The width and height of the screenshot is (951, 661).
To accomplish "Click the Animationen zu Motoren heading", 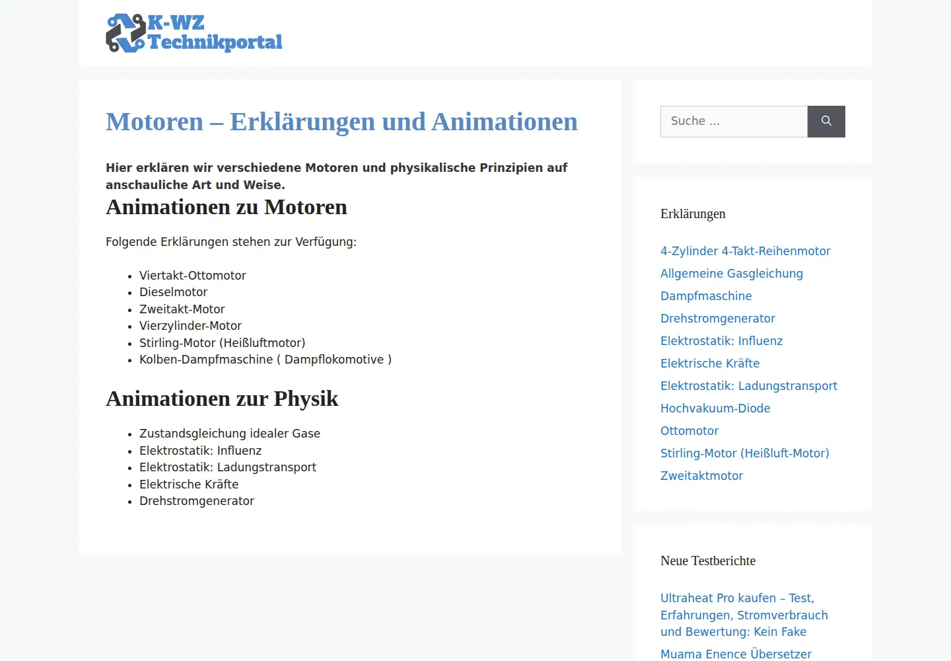I will pyautogui.click(x=227, y=207).
